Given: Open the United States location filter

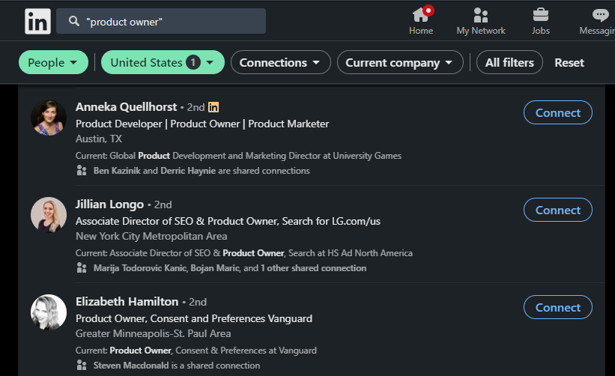Looking at the screenshot, I should pyautogui.click(x=163, y=63).
